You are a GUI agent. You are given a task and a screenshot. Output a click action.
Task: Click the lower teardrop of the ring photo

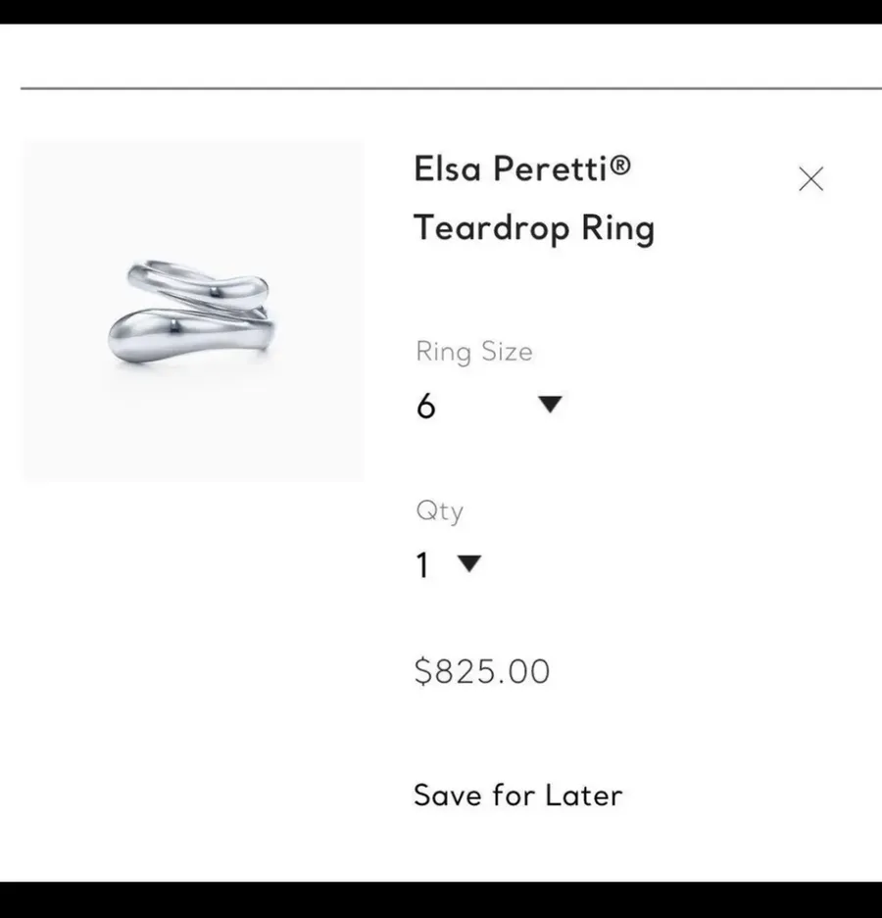coord(187,338)
